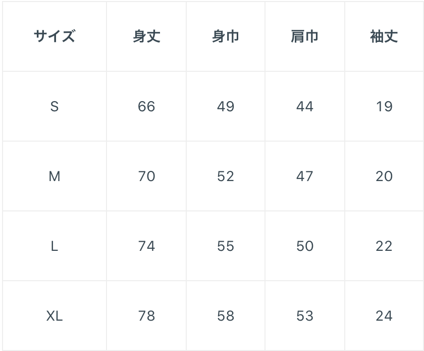Select the M 身丈 value 70
424x351 pixels.
click(x=146, y=176)
